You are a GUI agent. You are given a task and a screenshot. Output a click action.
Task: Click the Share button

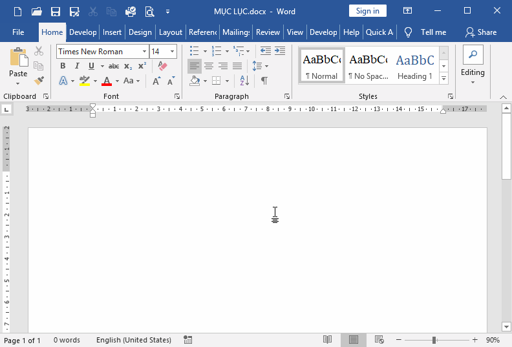click(481, 32)
